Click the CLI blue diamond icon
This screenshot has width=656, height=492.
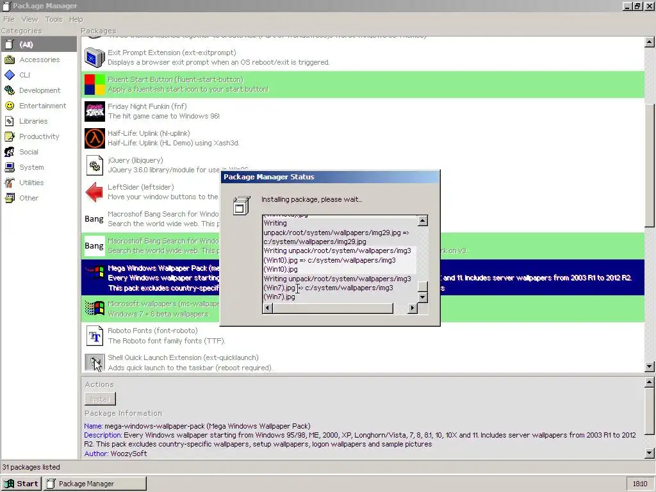tap(10, 75)
